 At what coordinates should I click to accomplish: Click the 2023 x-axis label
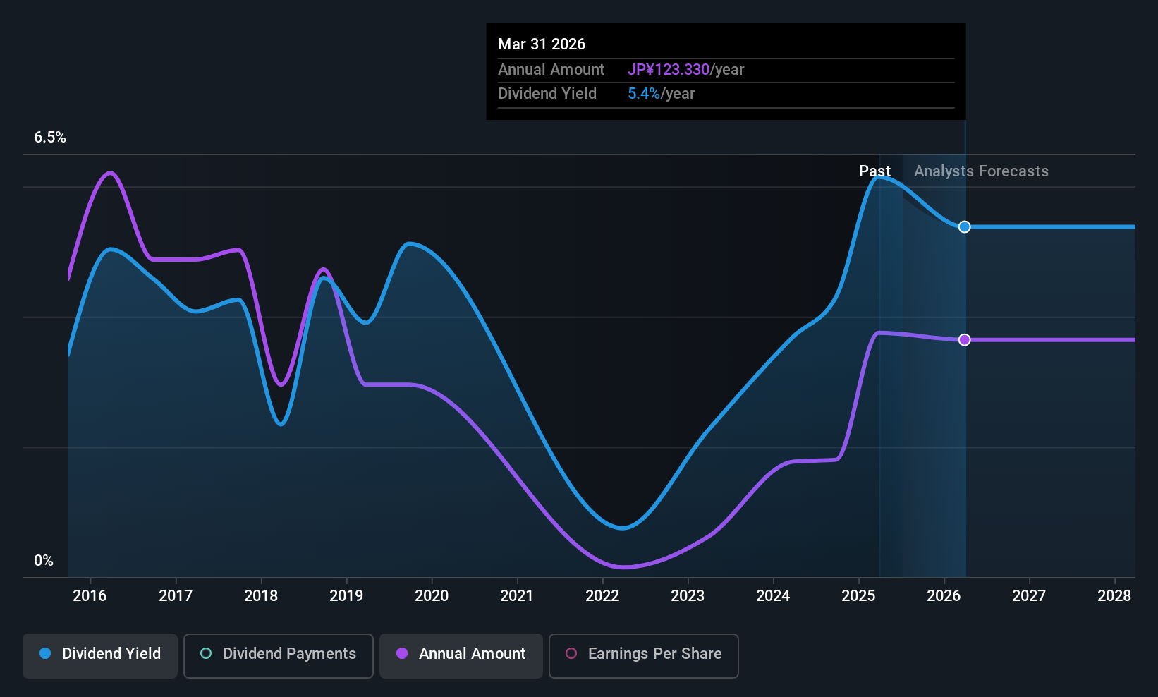[x=688, y=595]
